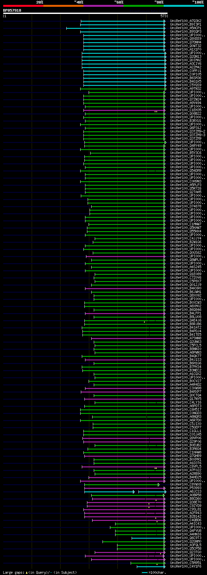
Task: Click the purple alignment bar for C1EH35
Action: [125, 110]
